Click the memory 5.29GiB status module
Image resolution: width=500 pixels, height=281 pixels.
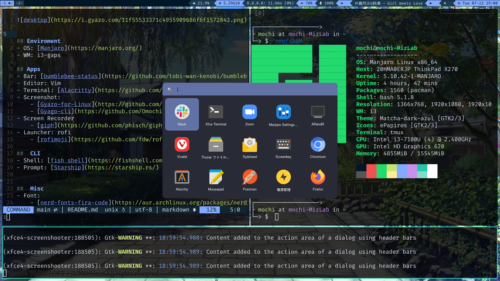click(x=229, y=3)
